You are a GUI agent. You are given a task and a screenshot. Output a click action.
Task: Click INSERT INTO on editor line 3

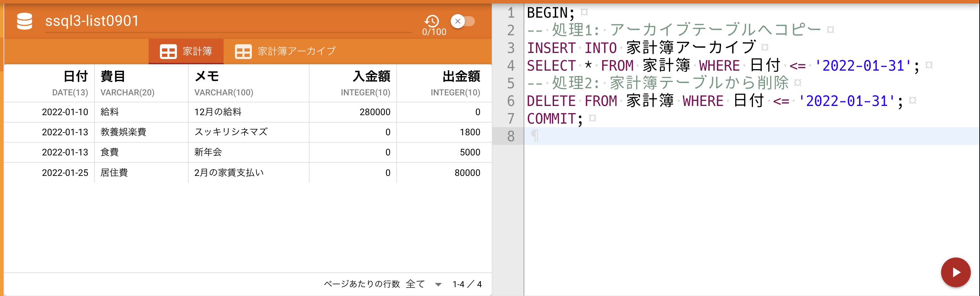pyautogui.click(x=572, y=48)
